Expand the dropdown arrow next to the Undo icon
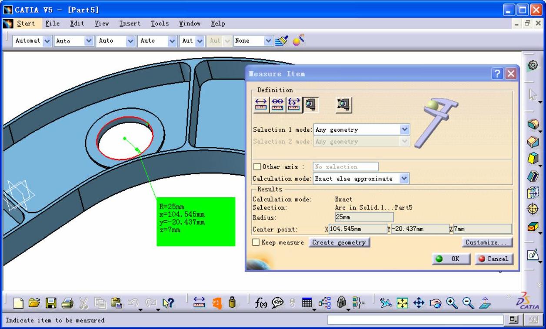This screenshot has width=546, height=329. pyautogui.click(x=140, y=309)
